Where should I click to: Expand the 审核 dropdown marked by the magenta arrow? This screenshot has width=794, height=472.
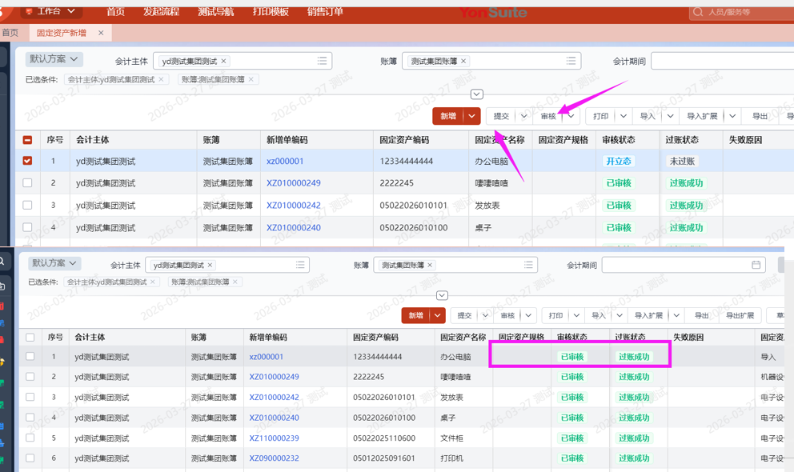tap(571, 116)
